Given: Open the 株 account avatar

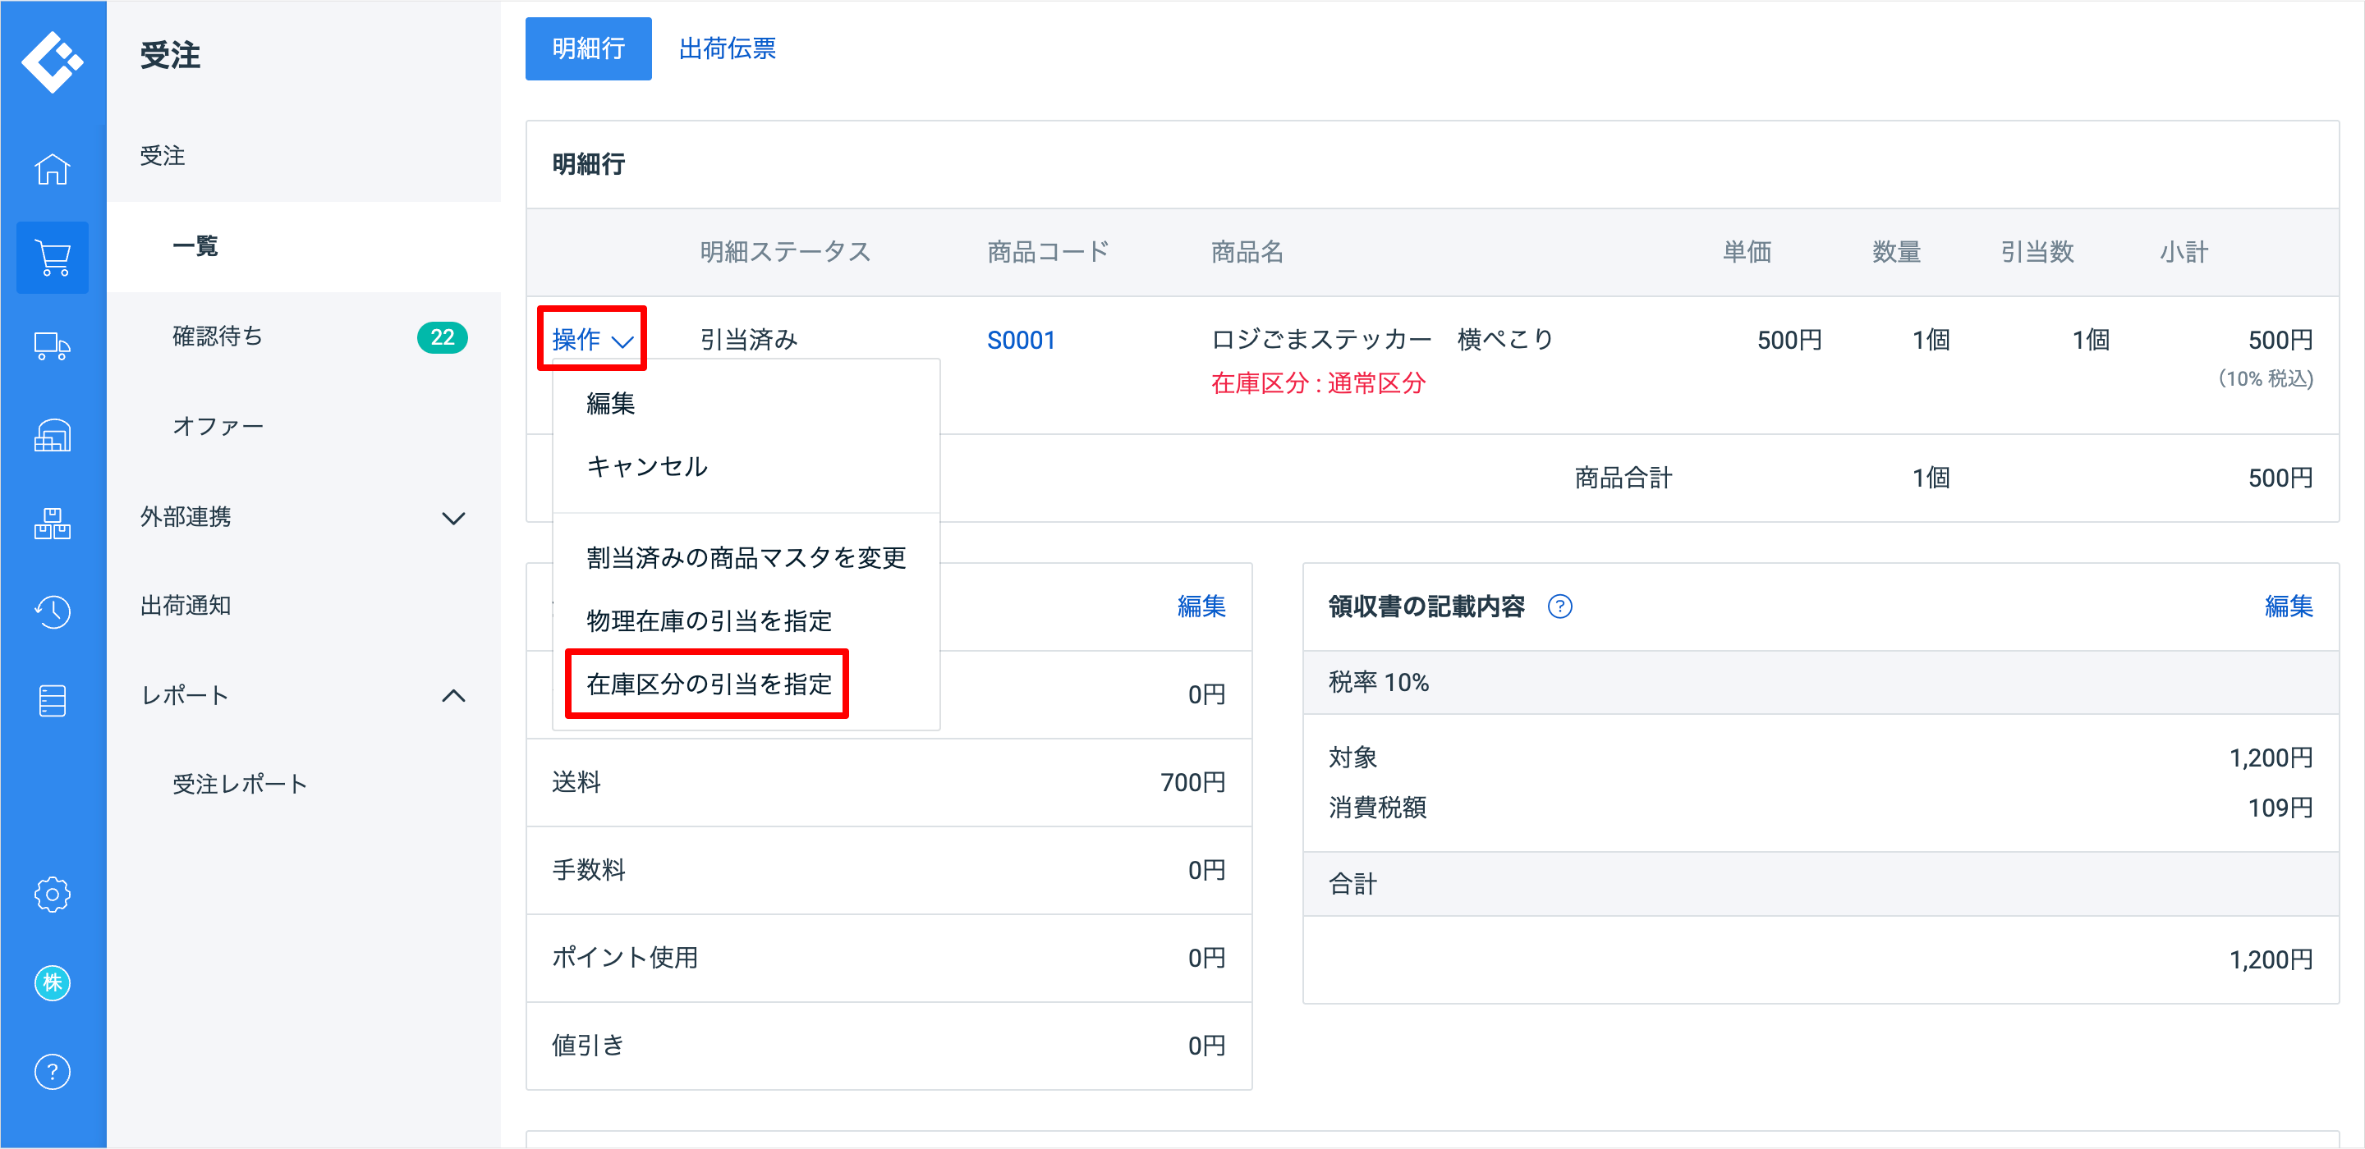Looking at the screenshot, I should [x=53, y=982].
